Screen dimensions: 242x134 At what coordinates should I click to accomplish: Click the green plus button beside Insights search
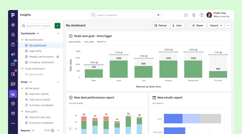pos(57,26)
